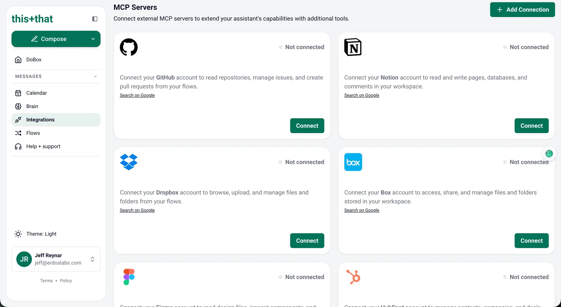The image size is (561, 307).
Task: Search on Google link under GitHub
Action: pos(137,95)
